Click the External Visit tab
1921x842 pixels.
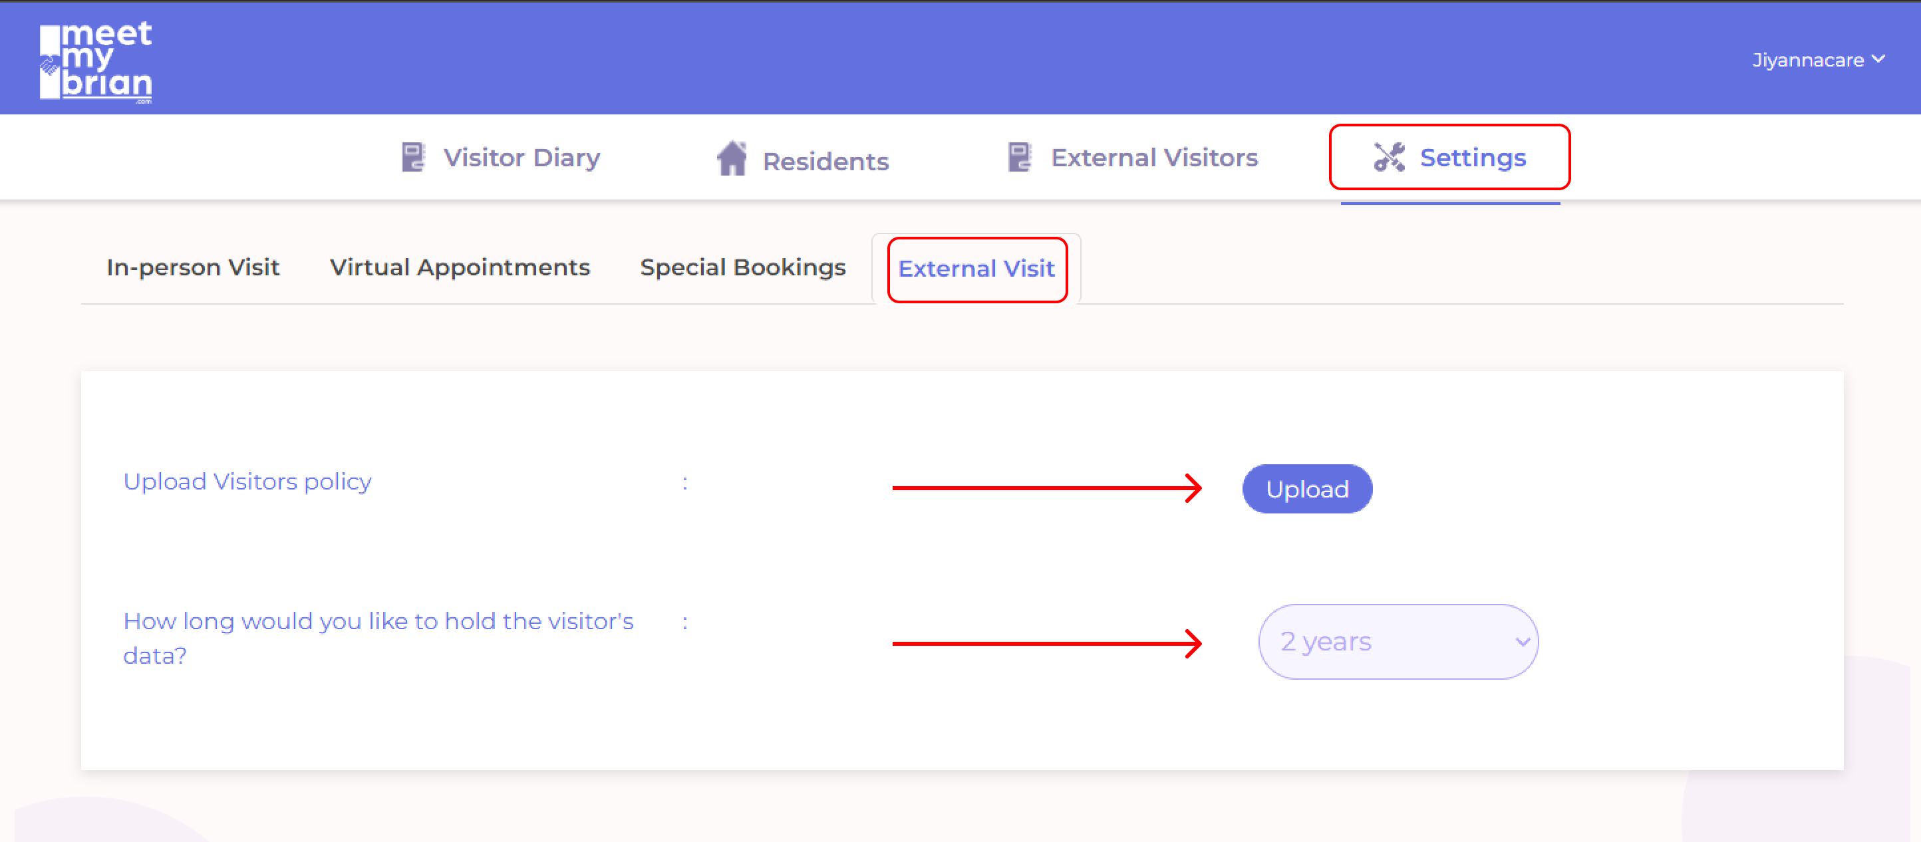pos(976,269)
